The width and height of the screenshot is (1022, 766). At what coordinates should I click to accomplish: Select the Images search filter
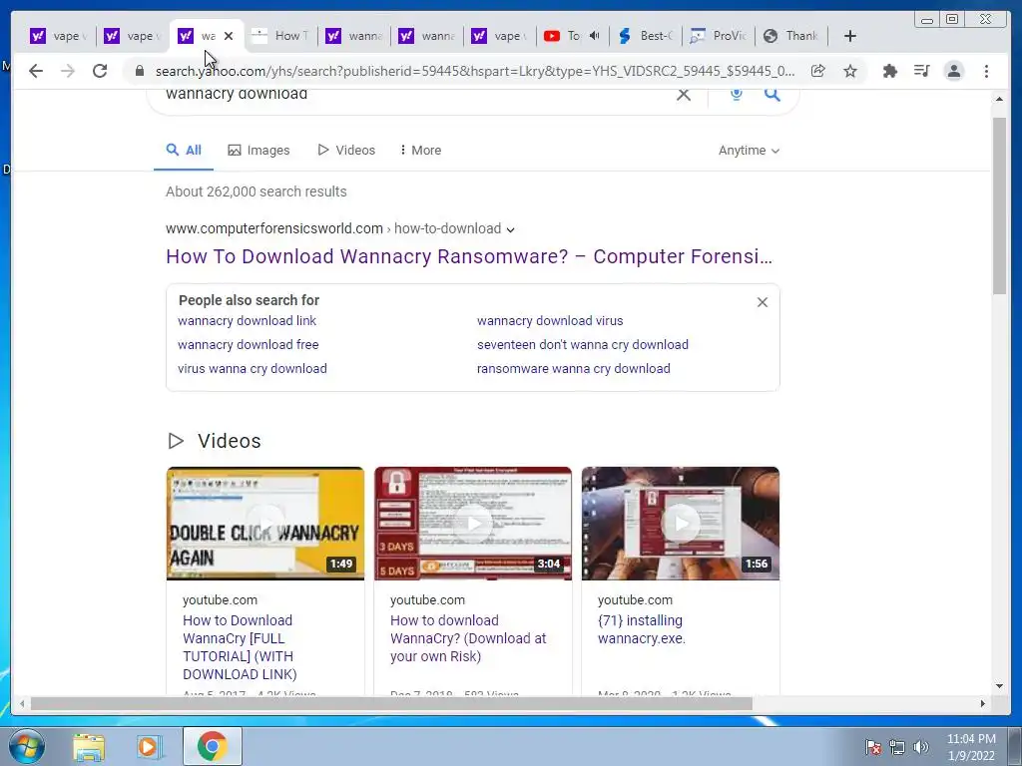pyautogui.click(x=258, y=150)
